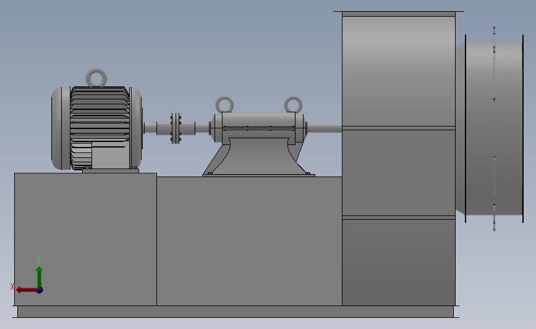Image resolution: width=536 pixels, height=329 pixels.
Task: Select the top outlet flange of fan casing
Action: click(x=399, y=14)
